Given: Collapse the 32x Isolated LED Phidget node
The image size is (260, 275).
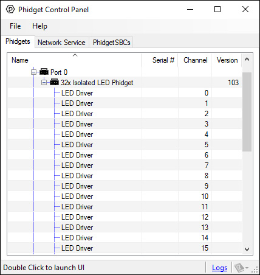Looking at the screenshot, I should pyautogui.click(x=44, y=82).
